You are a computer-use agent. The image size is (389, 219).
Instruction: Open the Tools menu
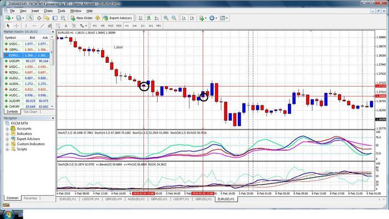point(61,11)
